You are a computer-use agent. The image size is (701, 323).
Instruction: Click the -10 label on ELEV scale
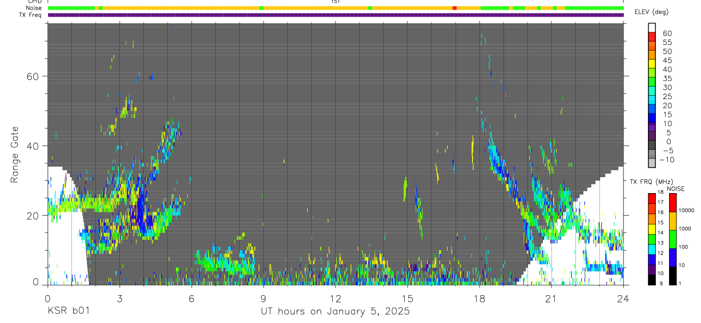[667, 160]
